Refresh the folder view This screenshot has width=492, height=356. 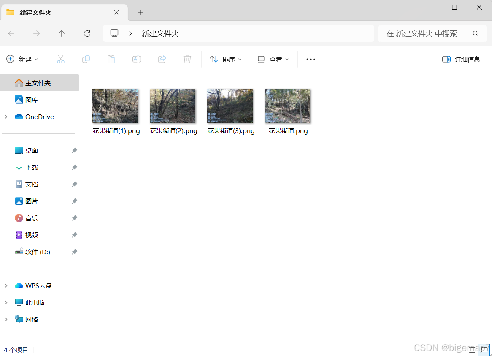pos(87,33)
